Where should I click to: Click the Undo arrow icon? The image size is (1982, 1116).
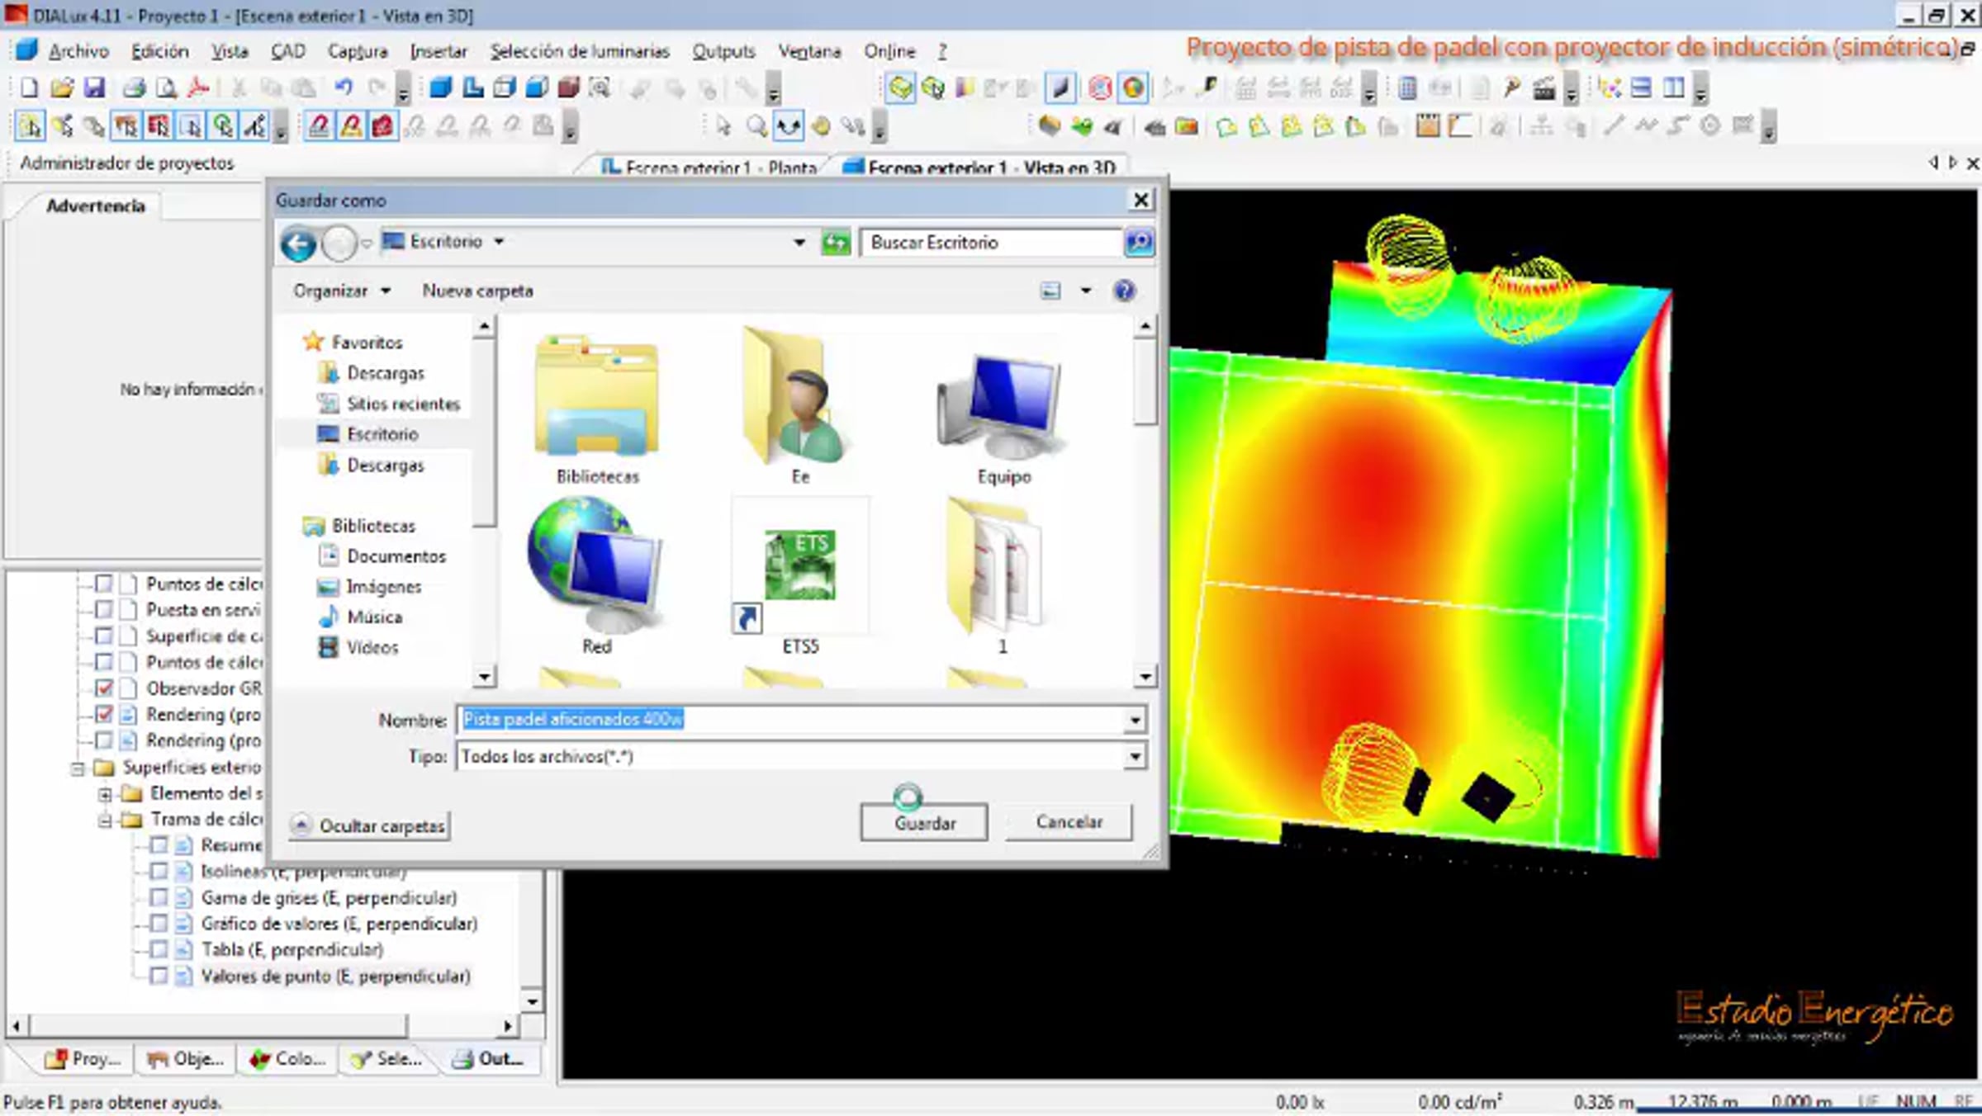point(344,87)
